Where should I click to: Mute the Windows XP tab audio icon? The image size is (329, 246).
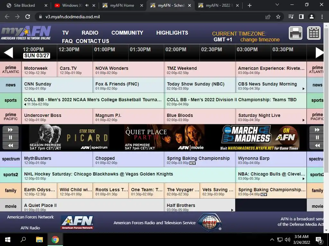coord(87,5)
